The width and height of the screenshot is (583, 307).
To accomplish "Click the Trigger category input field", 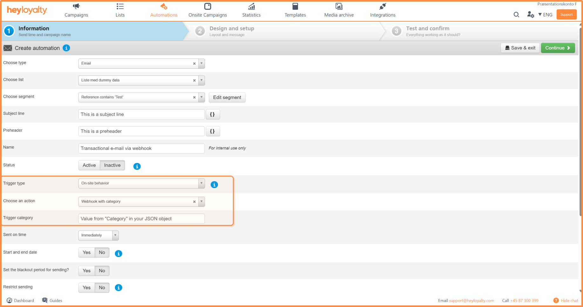I will (141, 219).
